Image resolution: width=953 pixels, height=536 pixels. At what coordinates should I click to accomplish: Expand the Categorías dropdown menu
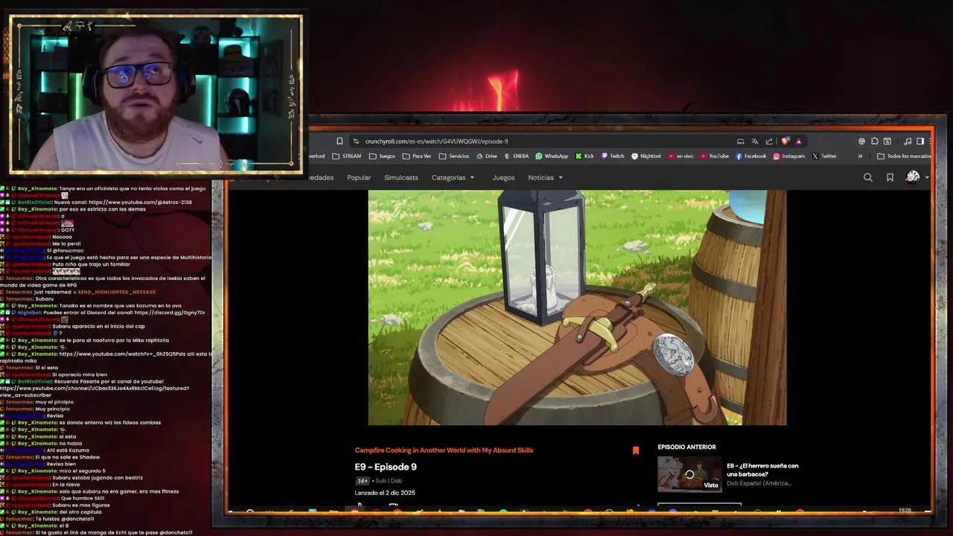coord(453,178)
